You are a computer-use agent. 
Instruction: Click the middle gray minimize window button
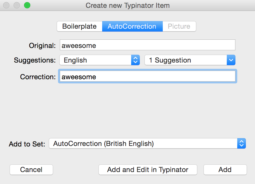coord(17,5)
